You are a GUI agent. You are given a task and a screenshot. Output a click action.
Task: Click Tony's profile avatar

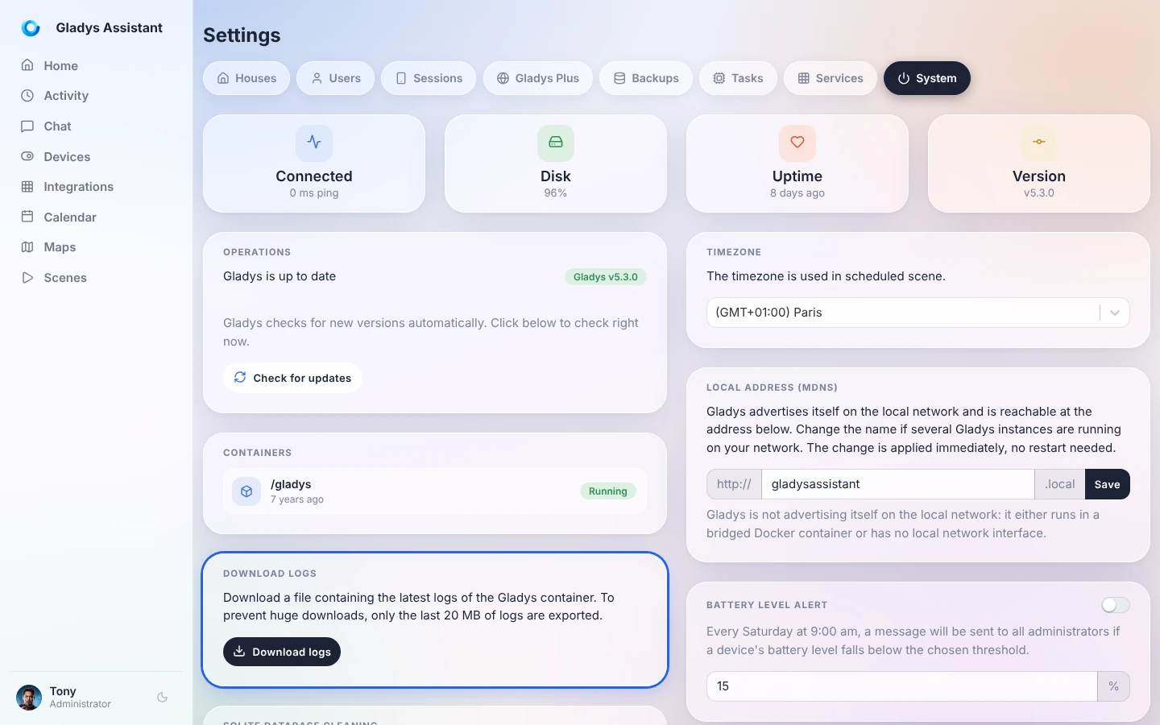point(29,698)
